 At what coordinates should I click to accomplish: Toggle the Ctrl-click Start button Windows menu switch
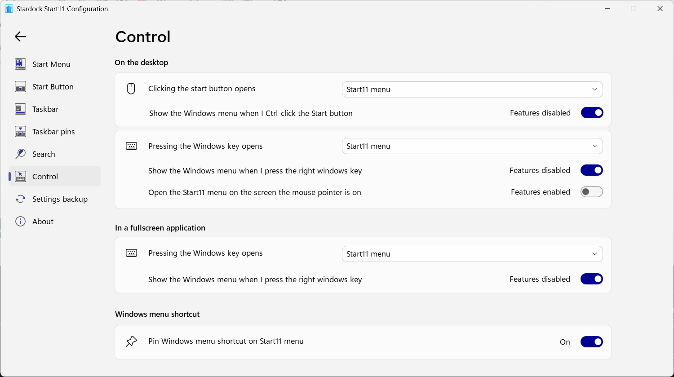pyautogui.click(x=592, y=113)
